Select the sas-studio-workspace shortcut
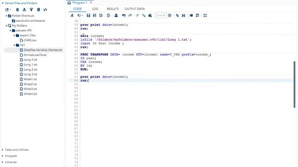The image size is (298, 167). tap(28, 20)
